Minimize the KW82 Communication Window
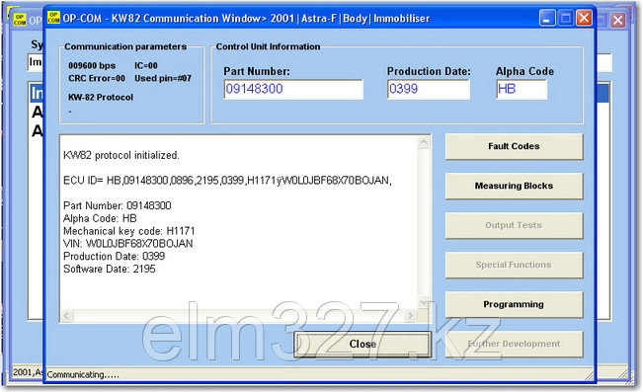Image resolution: width=642 pixels, height=392 pixels. [x=547, y=18]
